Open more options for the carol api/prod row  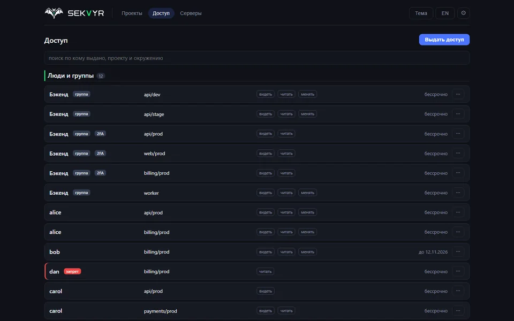click(x=458, y=291)
